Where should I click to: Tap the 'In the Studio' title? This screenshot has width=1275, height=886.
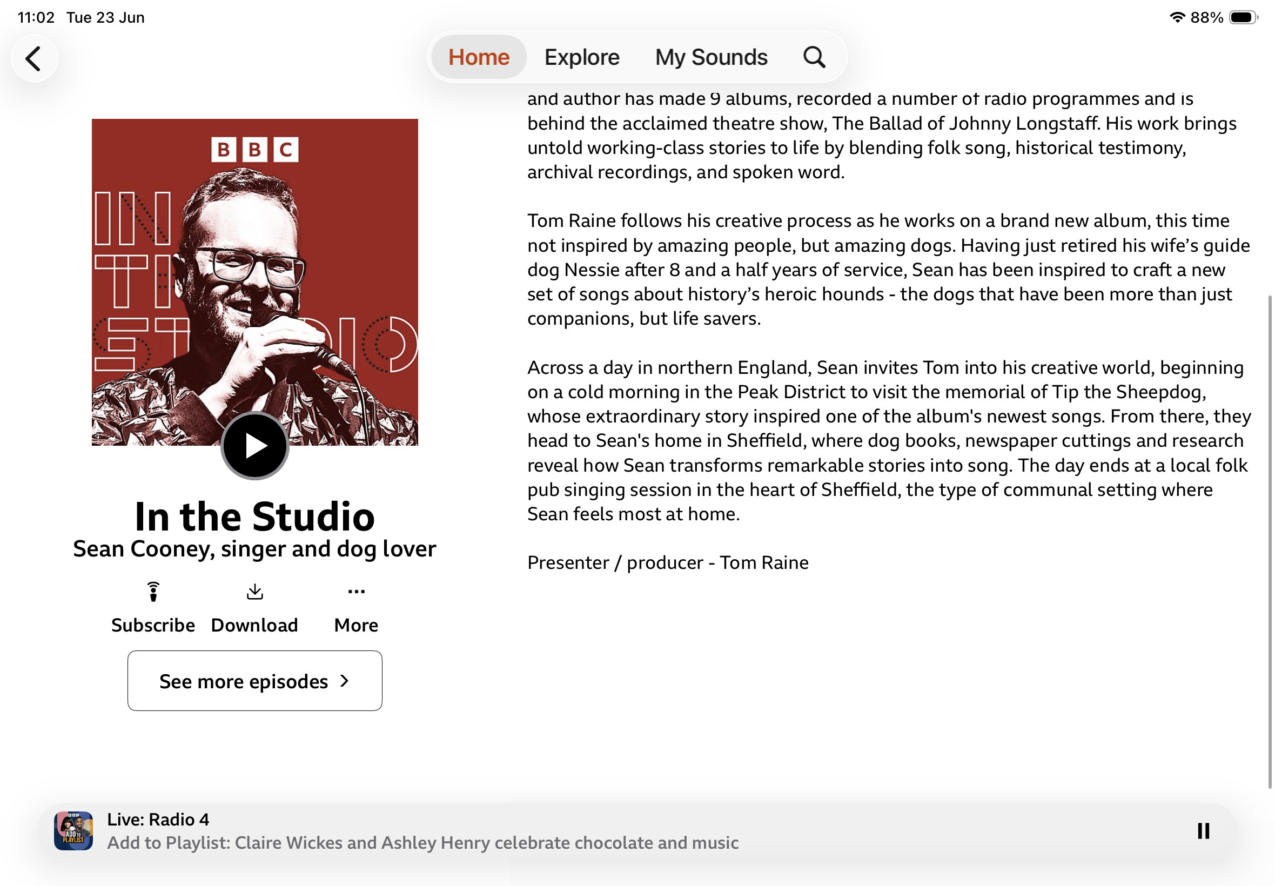[x=255, y=516]
